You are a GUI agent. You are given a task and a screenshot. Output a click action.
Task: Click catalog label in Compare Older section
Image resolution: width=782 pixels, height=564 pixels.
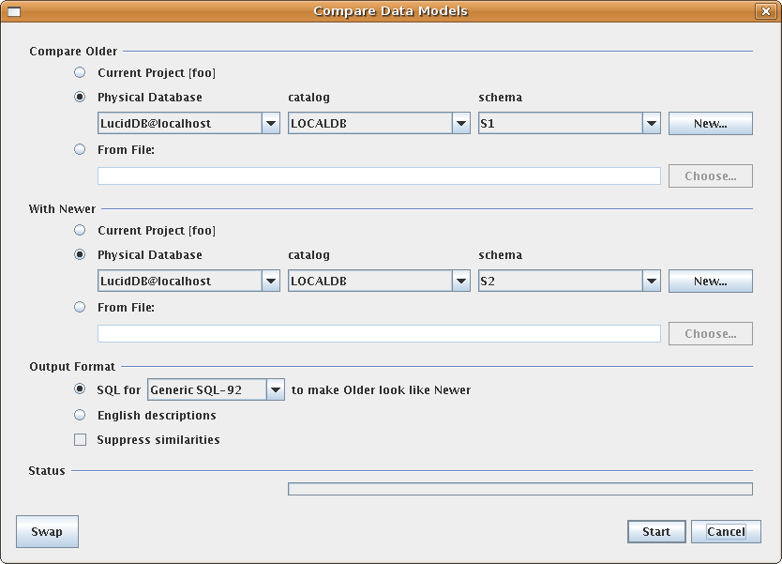click(308, 98)
